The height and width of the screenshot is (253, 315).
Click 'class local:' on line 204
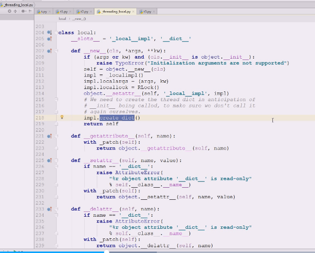pos(77,32)
